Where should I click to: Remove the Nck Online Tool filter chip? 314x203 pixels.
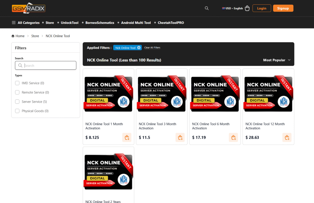coord(139,48)
